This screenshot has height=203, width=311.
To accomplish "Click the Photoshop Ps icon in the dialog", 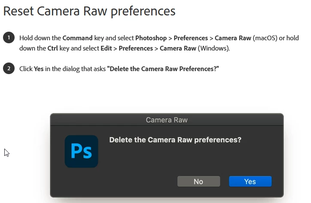I will [82, 152].
